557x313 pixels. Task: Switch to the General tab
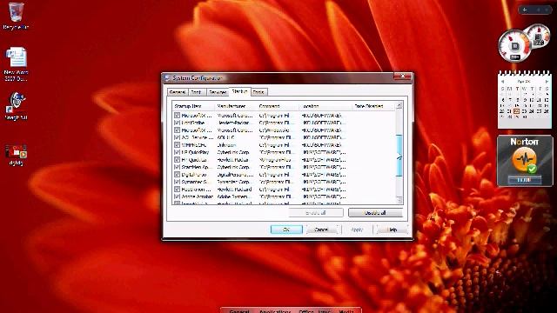(x=178, y=92)
